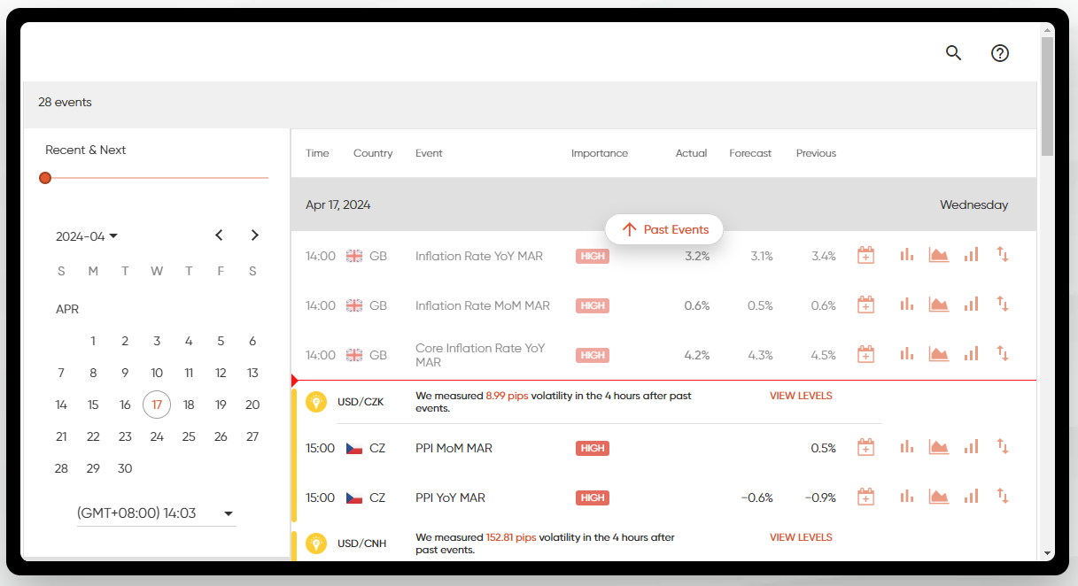Viewport: 1078px width, 586px height.
Task: Add Inflation Rate YoY MAR to calendar
Action: tap(865, 256)
